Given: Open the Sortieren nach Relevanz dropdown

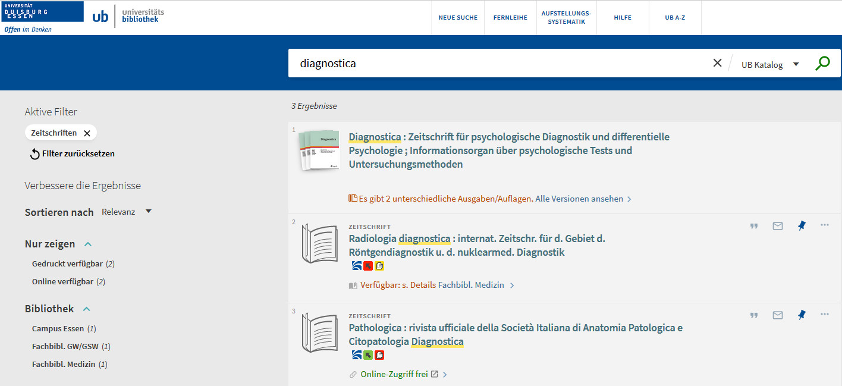Looking at the screenshot, I should pyautogui.click(x=127, y=212).
